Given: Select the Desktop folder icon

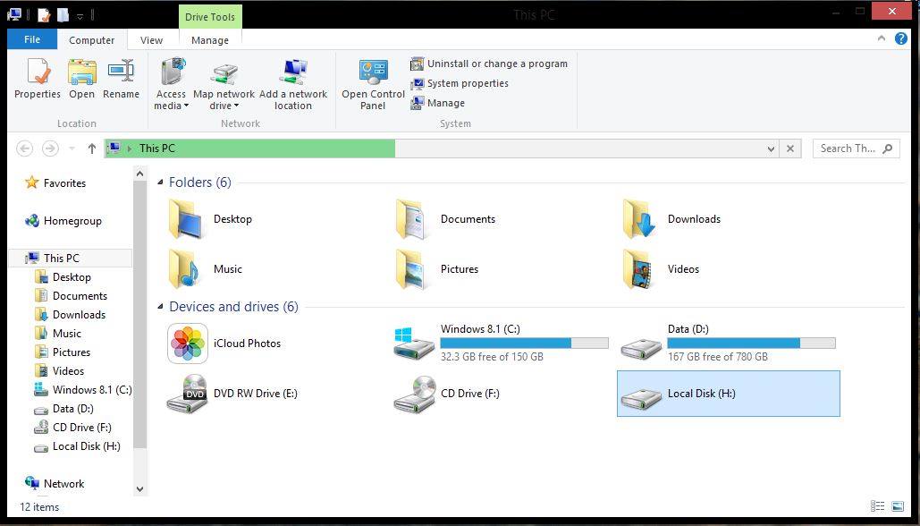Looking at the screenshot, I should [187, 219].
